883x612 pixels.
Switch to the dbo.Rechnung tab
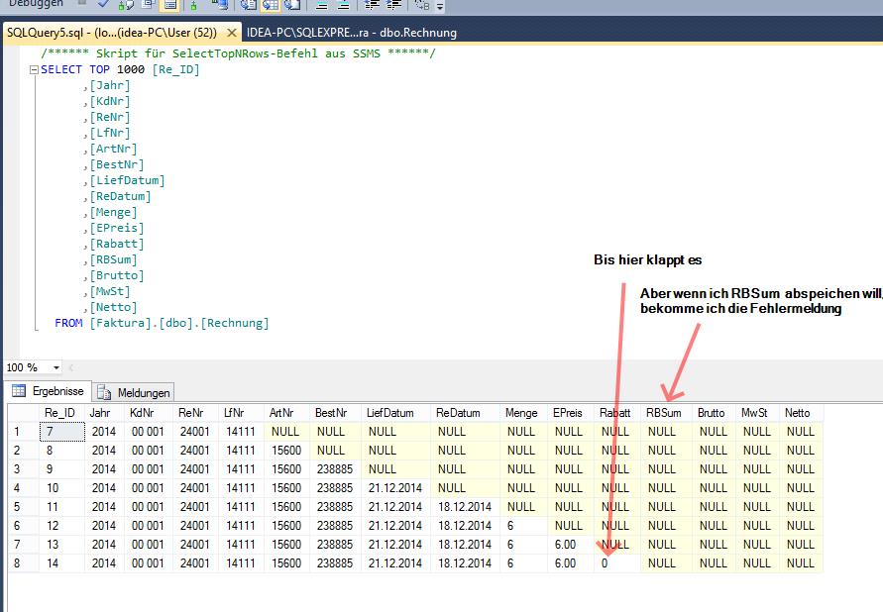tap(352, 33)
